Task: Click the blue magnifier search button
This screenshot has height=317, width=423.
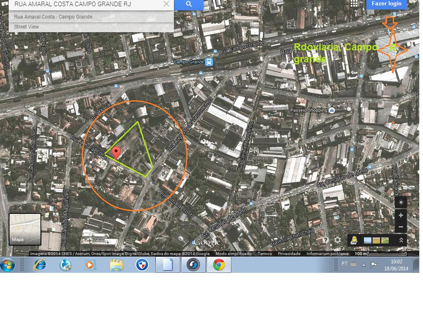Action: (x=188, y=4)
